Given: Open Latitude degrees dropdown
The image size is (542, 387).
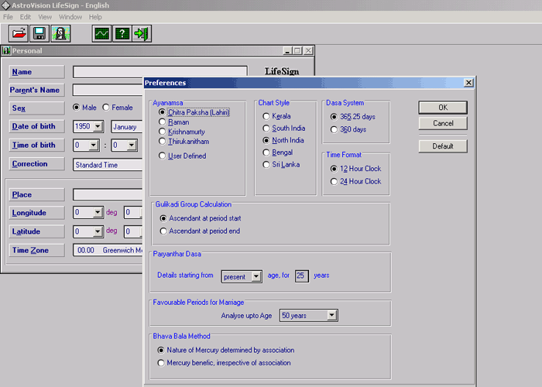Looking at the screenshot, I should pyautogui.click(x=98, y=231).
